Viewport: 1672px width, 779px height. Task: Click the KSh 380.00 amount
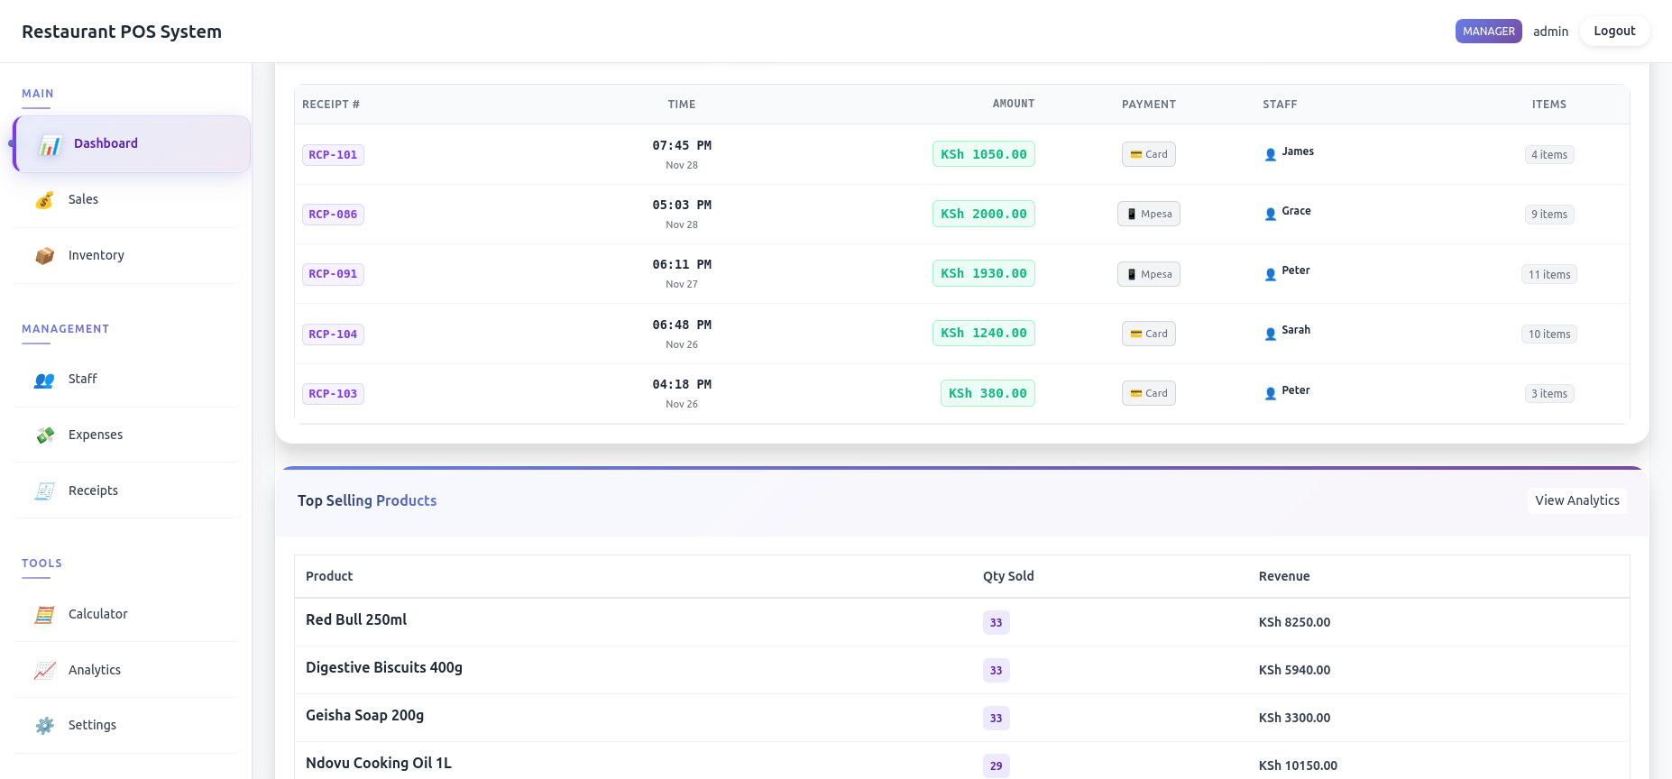[988, 393]
